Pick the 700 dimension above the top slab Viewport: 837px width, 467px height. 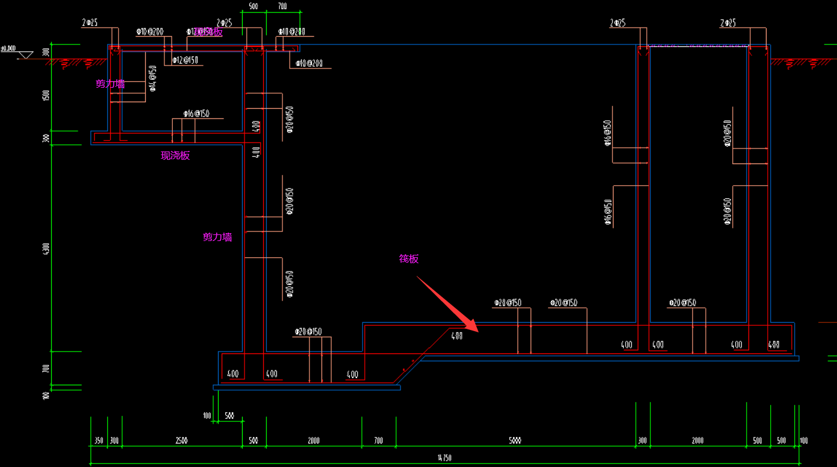[282, 7]
